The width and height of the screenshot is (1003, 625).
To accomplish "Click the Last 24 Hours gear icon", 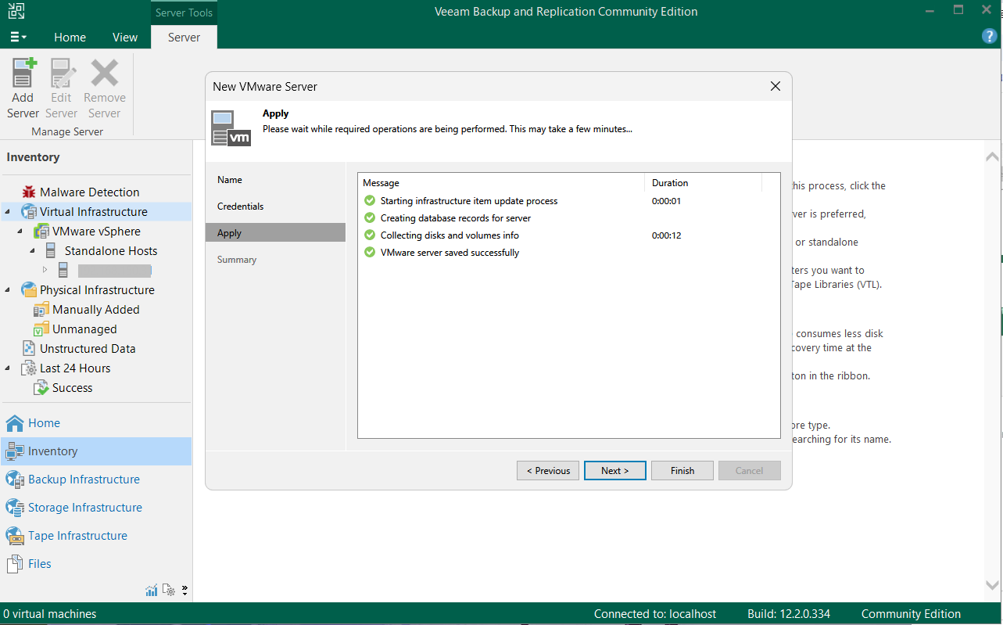I will click(x=29, y=368).
